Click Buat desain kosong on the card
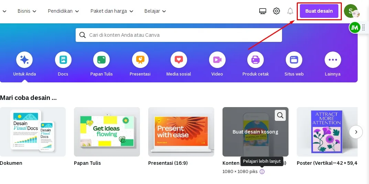 (255, 132)
